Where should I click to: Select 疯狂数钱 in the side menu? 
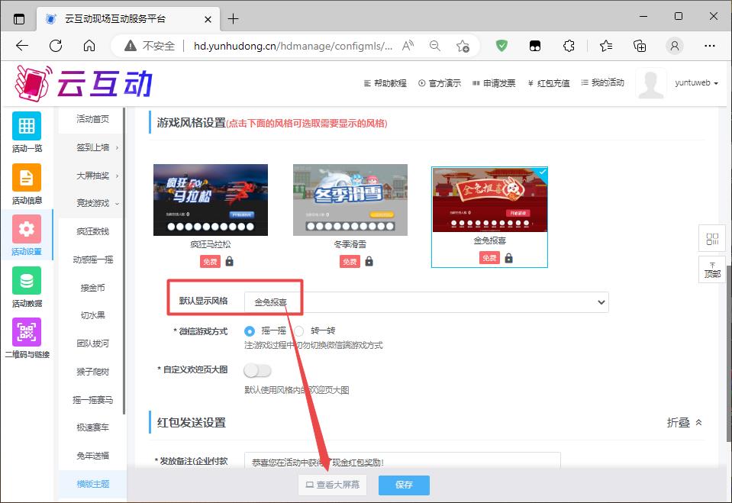click(x=92, y=231)
